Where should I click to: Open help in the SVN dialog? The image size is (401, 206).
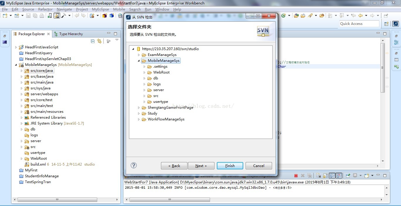pyautogui.click(x=134, y=165)
